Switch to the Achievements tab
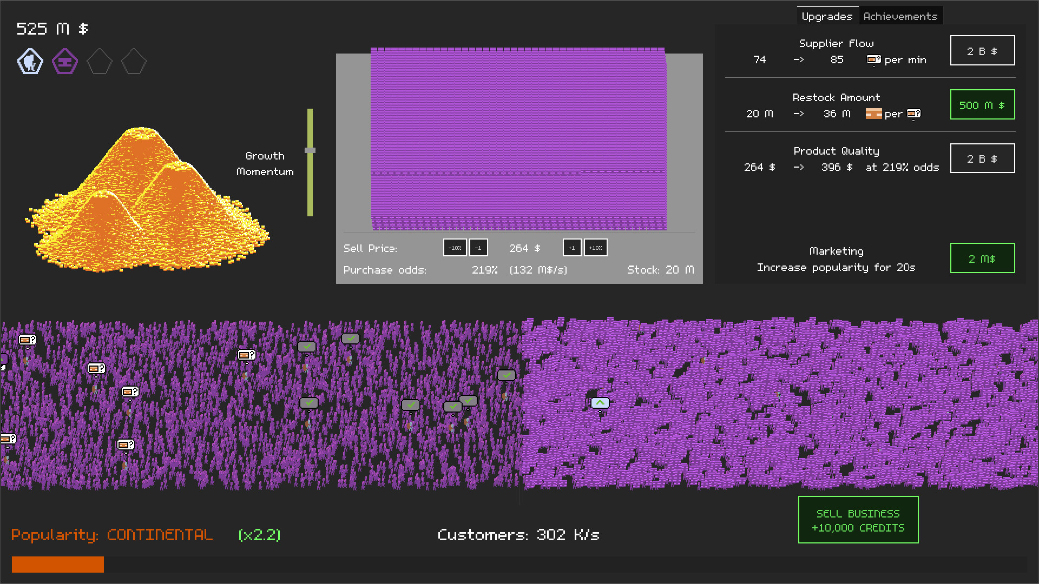 tap(900, 16)
